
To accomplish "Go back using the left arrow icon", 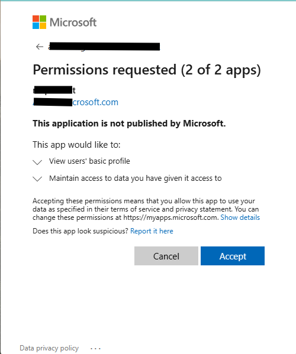I will coord(40,47).
